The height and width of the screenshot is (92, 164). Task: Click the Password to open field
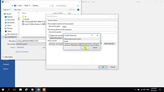(89, 27)
